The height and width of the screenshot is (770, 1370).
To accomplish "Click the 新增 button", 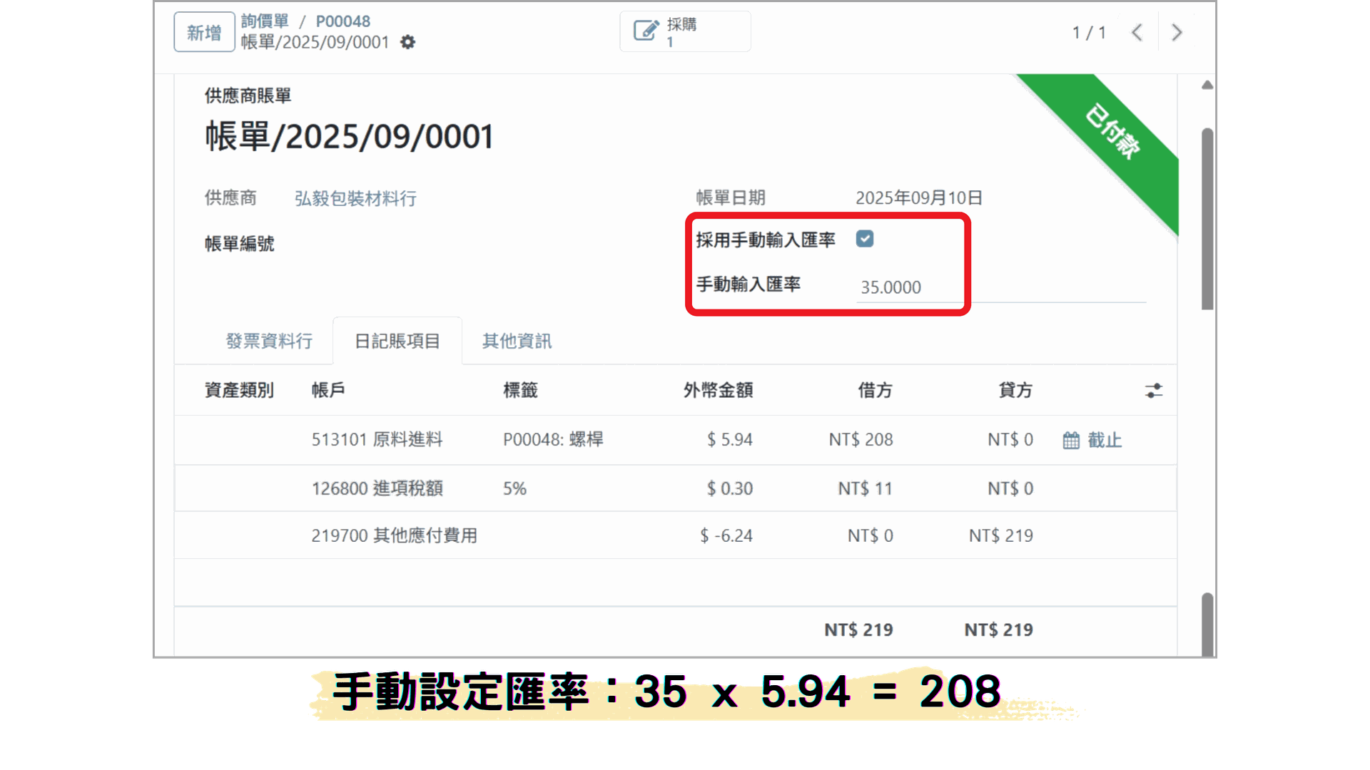I will click(204, 32).
